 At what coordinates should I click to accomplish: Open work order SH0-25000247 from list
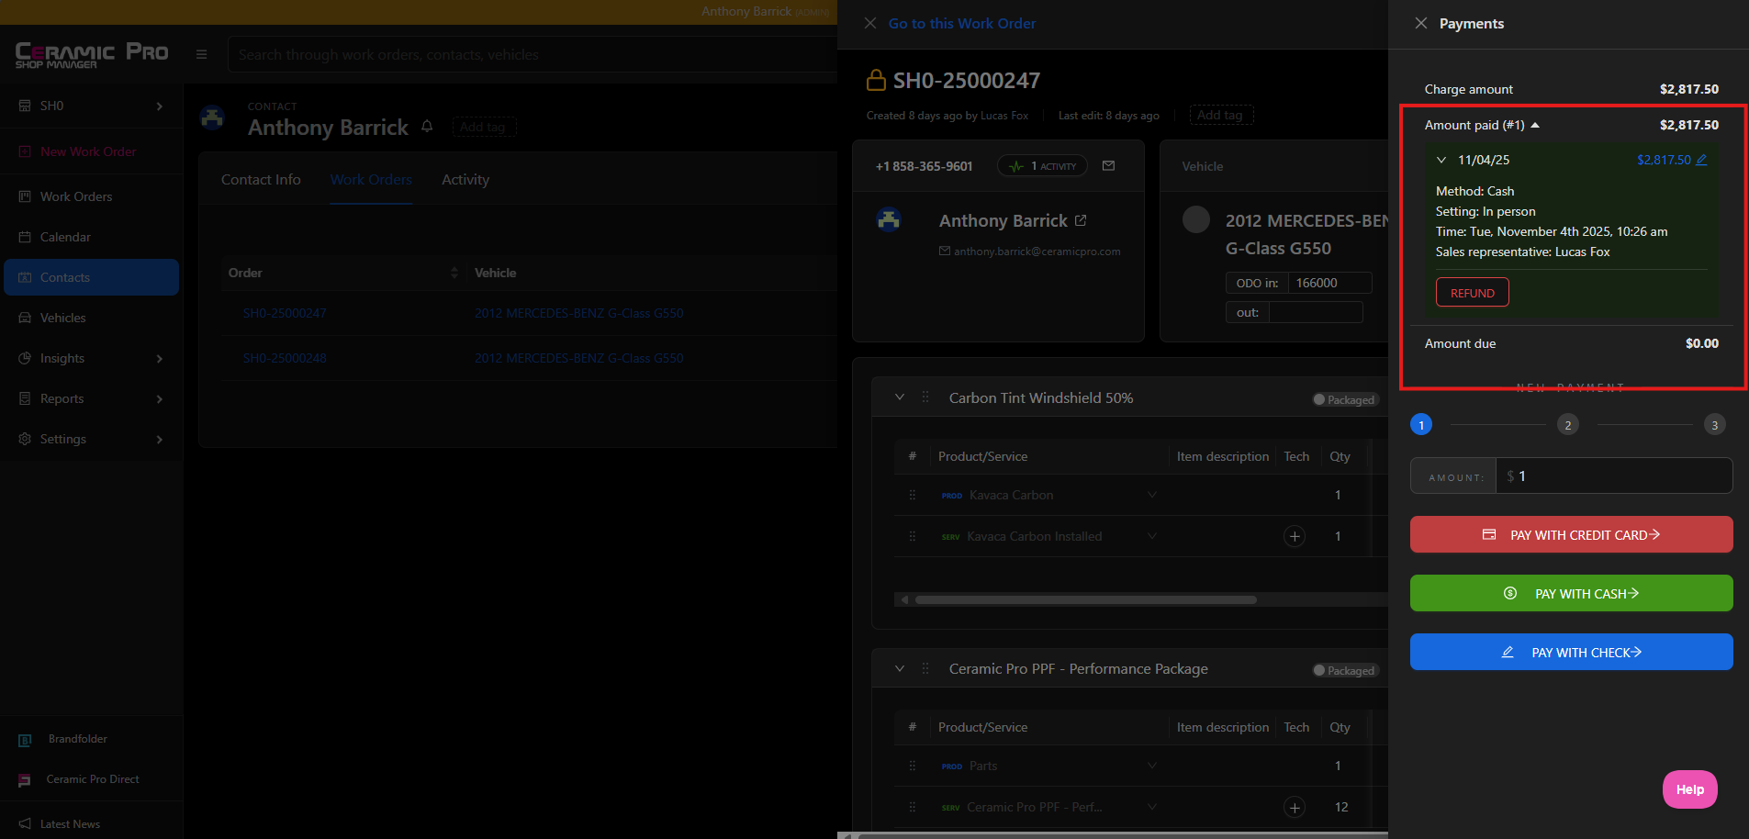tap(285, 313)
